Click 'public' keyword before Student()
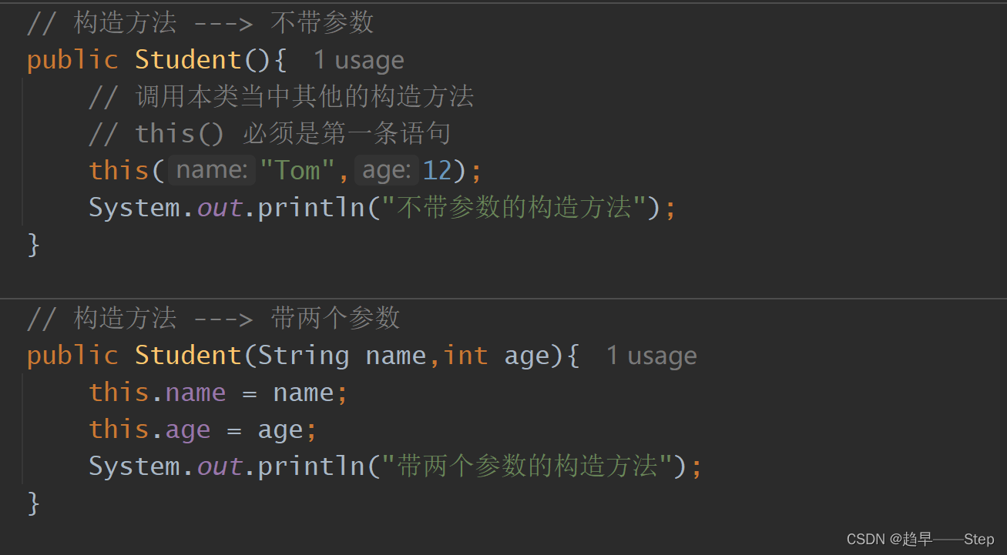 [x=72, y=60]
